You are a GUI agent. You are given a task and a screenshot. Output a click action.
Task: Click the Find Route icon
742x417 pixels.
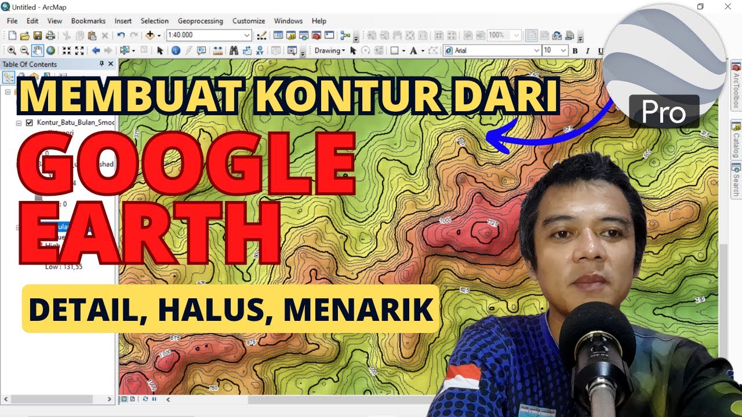(248, 50)
